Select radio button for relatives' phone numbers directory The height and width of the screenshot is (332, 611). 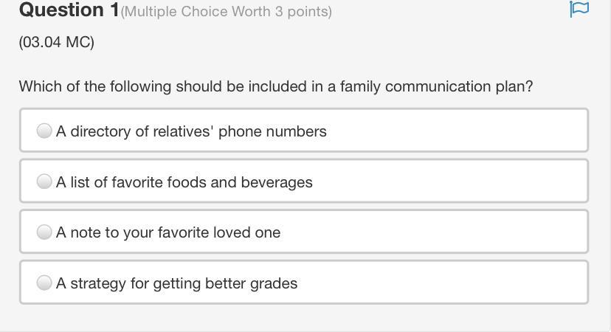coord(44,131)
